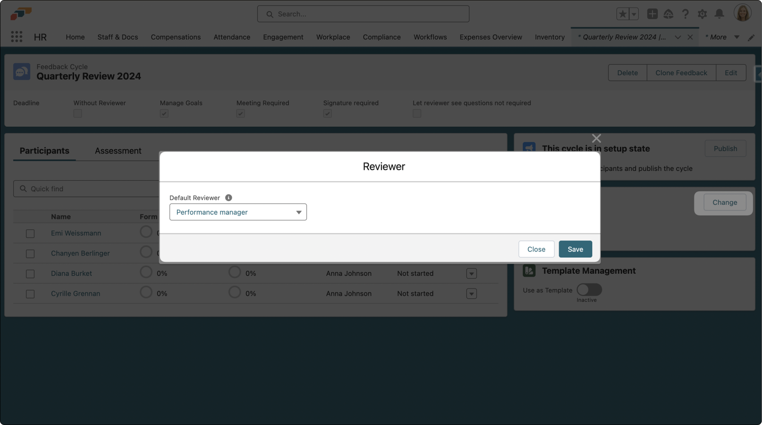Save the reviewer selection

click(575, 249)
